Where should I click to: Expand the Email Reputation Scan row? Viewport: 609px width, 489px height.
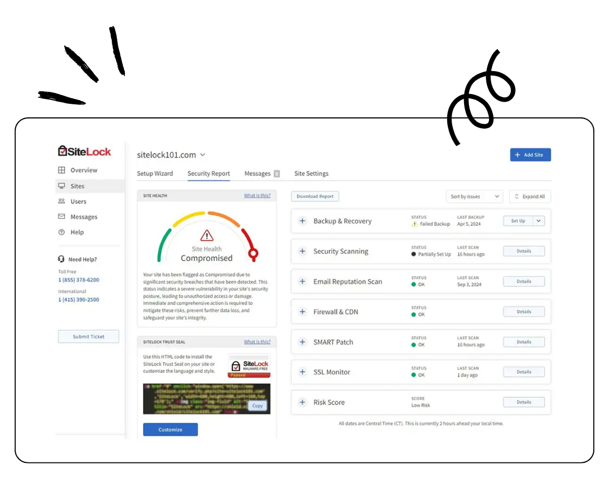302,281
